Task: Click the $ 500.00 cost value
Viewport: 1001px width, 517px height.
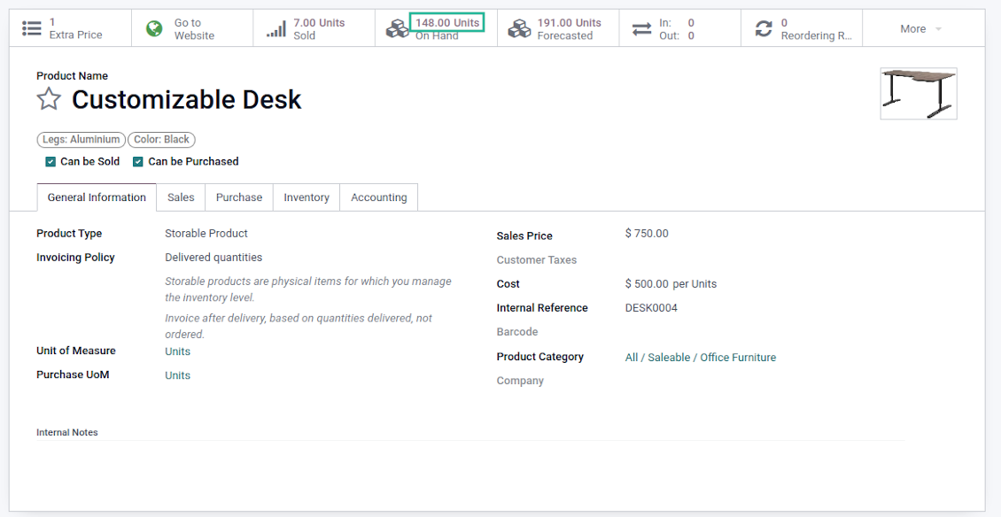Action: click(647, 284)
